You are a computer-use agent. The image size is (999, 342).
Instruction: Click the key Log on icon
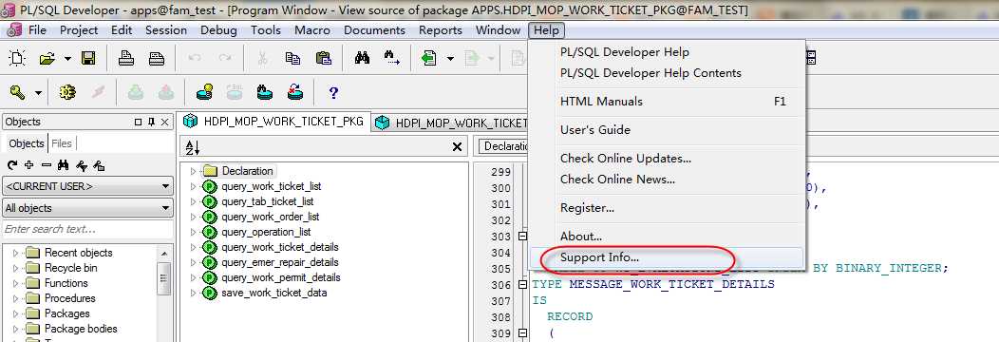[x=17, y=92]
